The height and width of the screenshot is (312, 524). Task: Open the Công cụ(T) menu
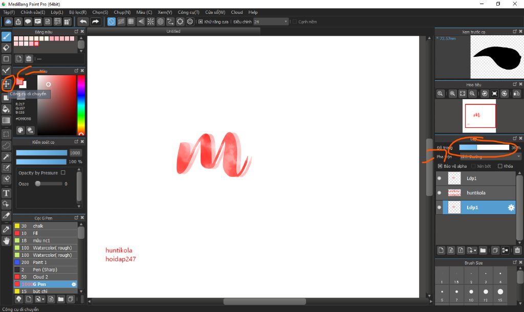pos(188,12)
